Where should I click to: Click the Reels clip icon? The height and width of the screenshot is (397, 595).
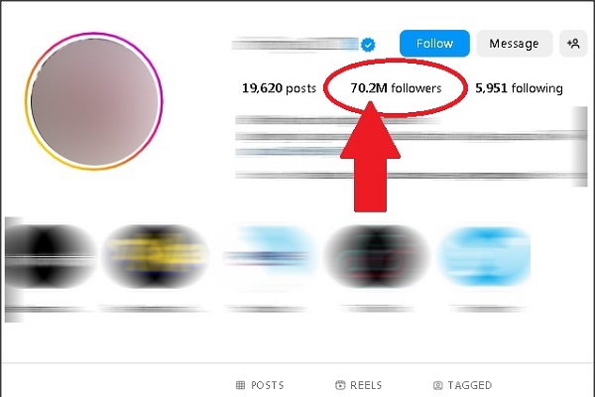(340, 385)
